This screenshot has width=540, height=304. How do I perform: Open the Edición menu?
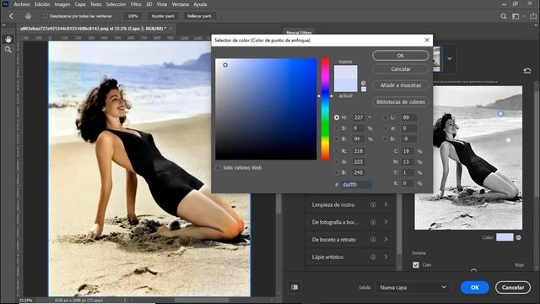pos(42,4)
